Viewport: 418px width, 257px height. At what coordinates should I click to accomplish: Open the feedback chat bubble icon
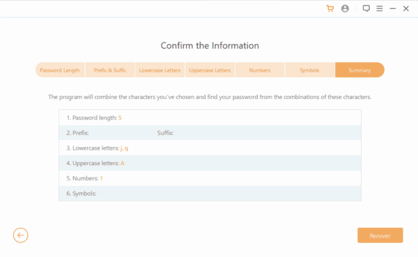coord(366,8)
